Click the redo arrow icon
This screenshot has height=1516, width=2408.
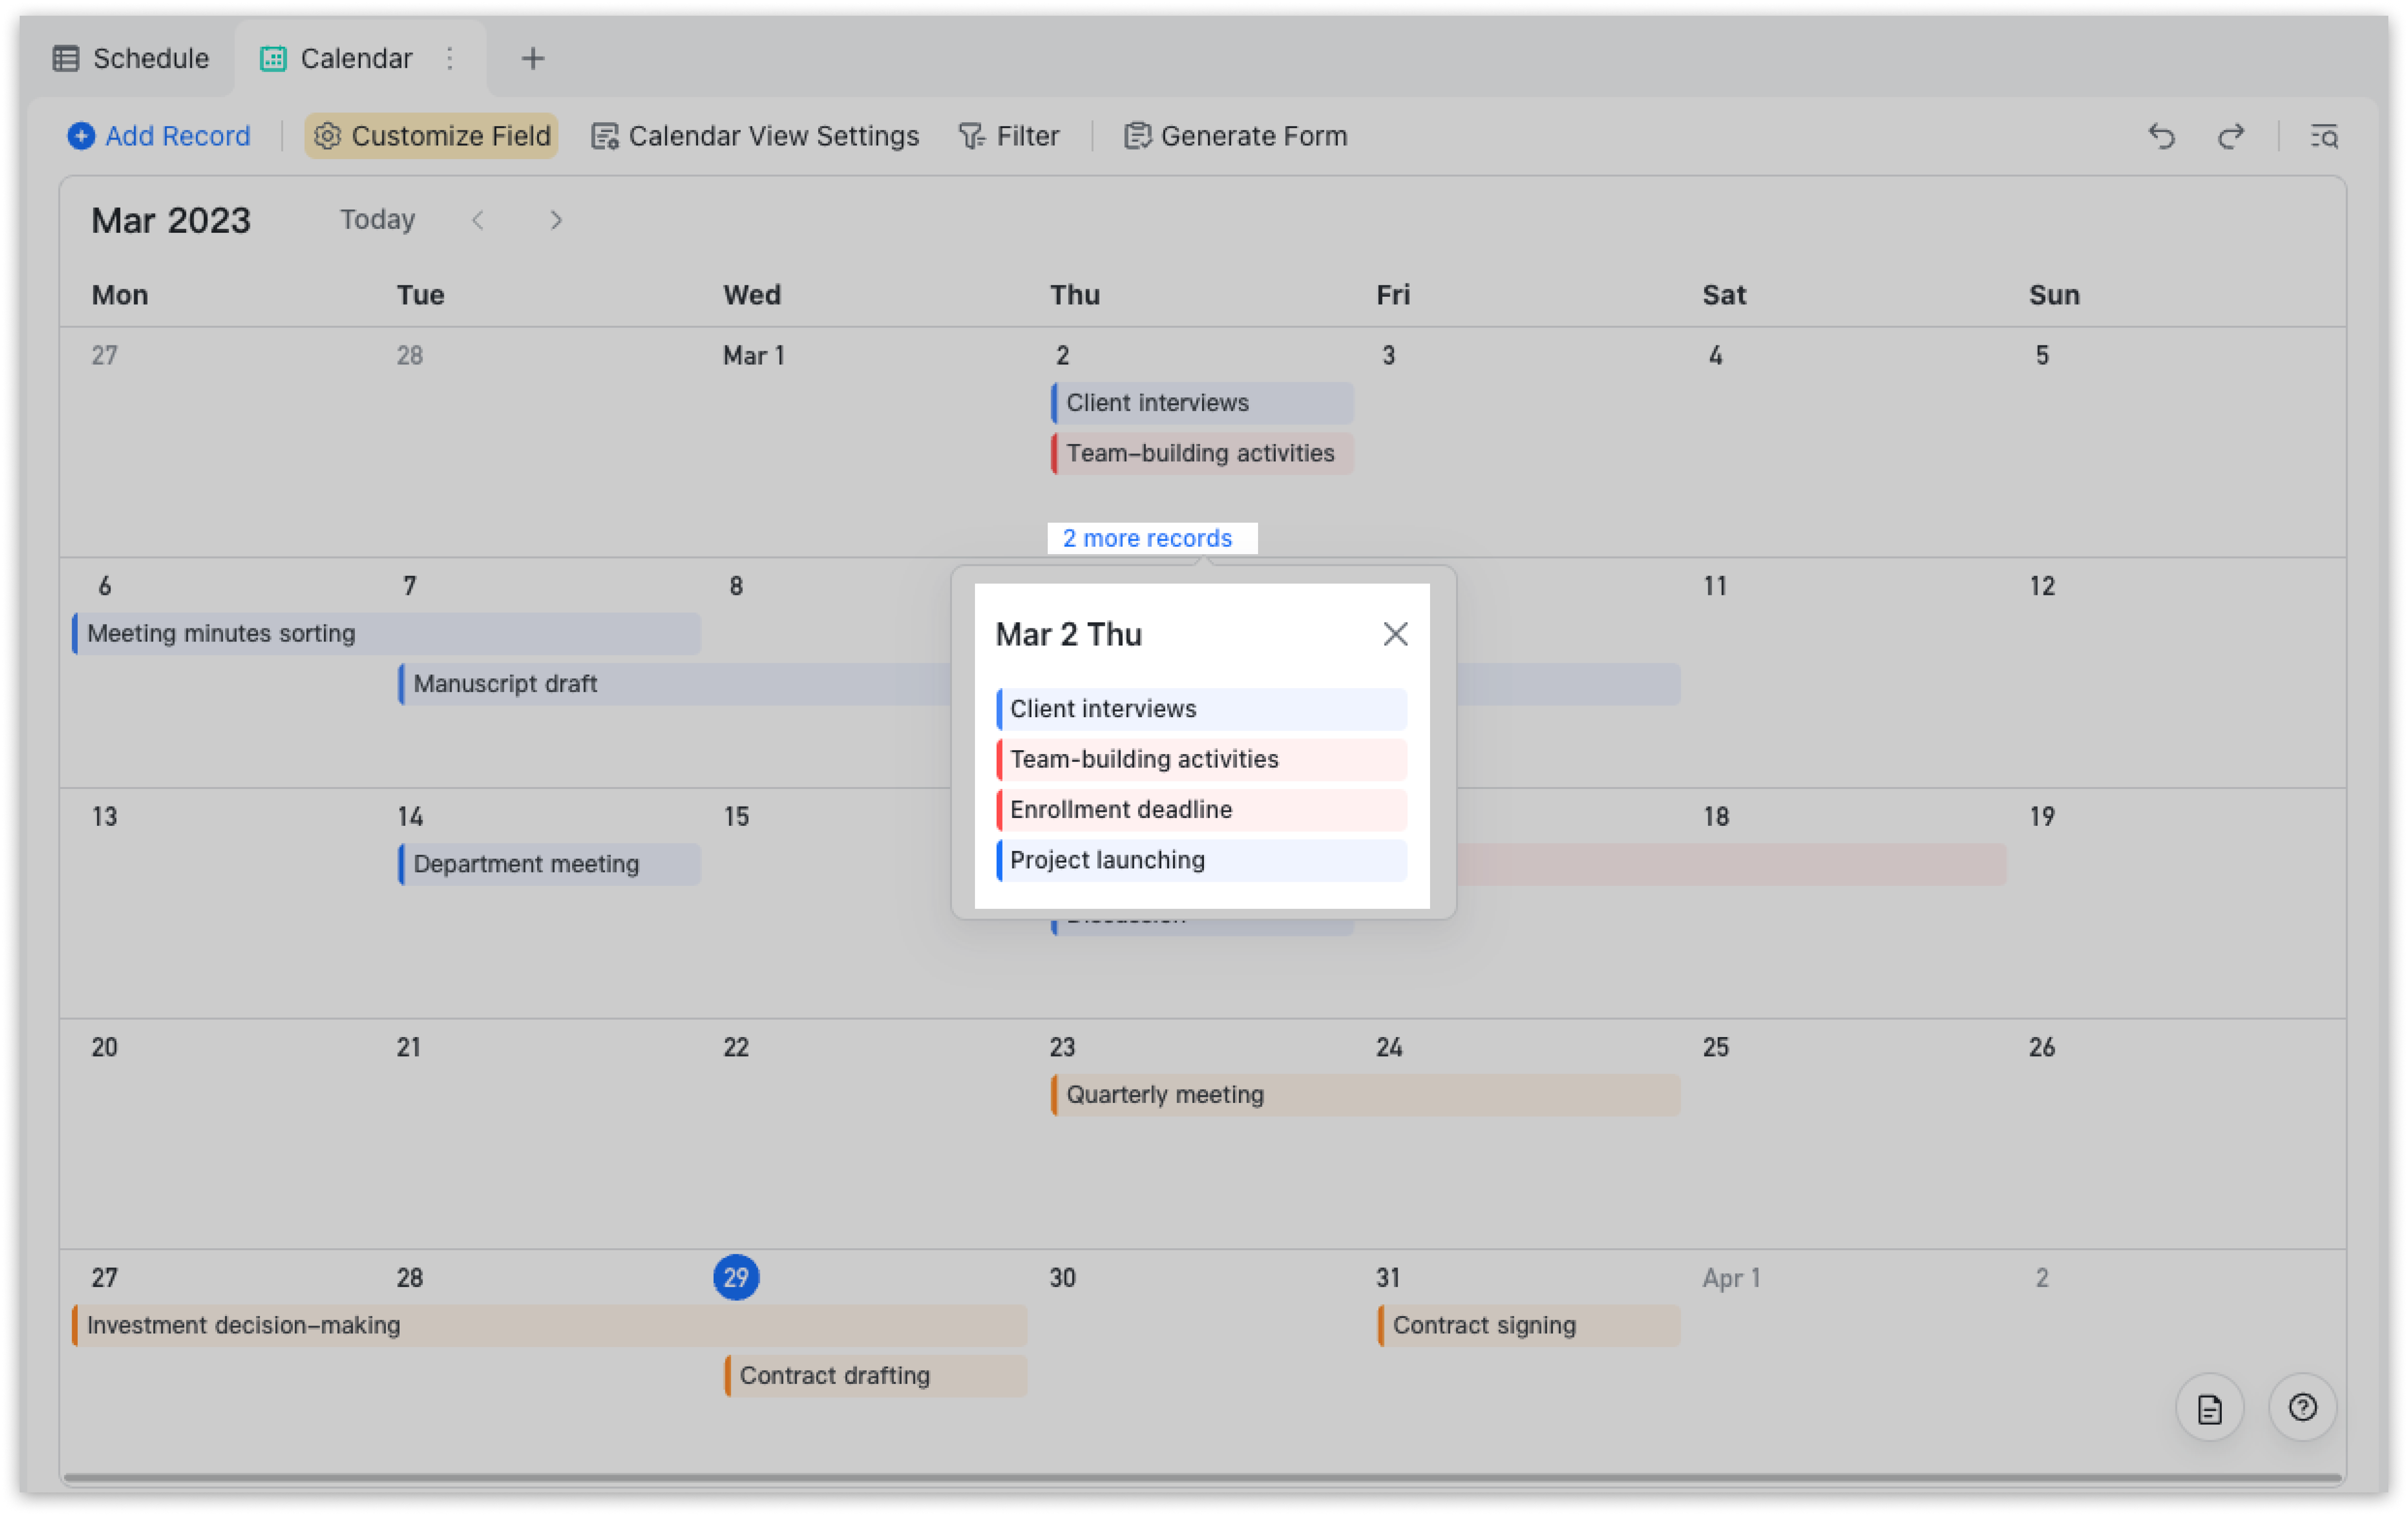(2231, 136)
